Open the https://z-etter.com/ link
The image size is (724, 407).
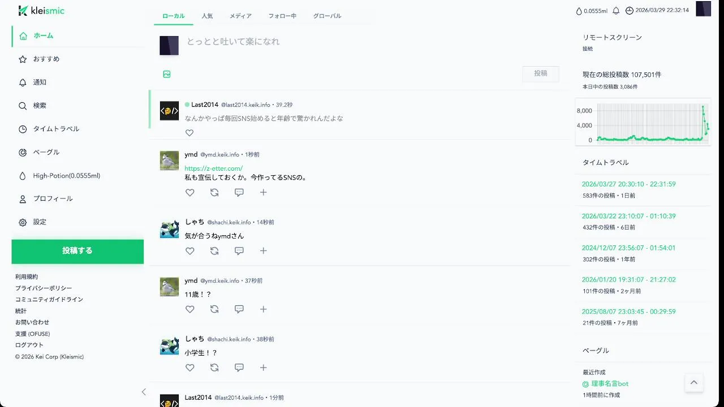(x=214, y=168)
